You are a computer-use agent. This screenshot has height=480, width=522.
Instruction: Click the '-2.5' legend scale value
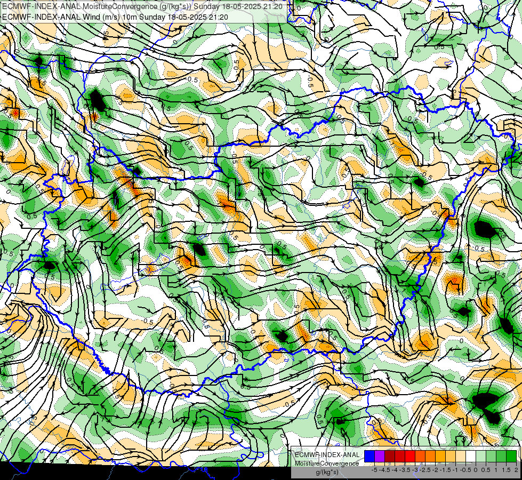tap(426, 470)
